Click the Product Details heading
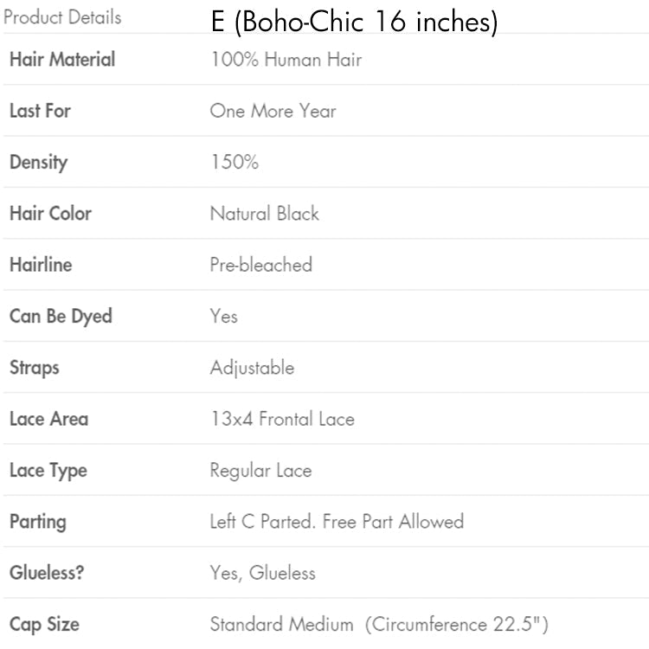649x649 pixels. pos(62,17)
